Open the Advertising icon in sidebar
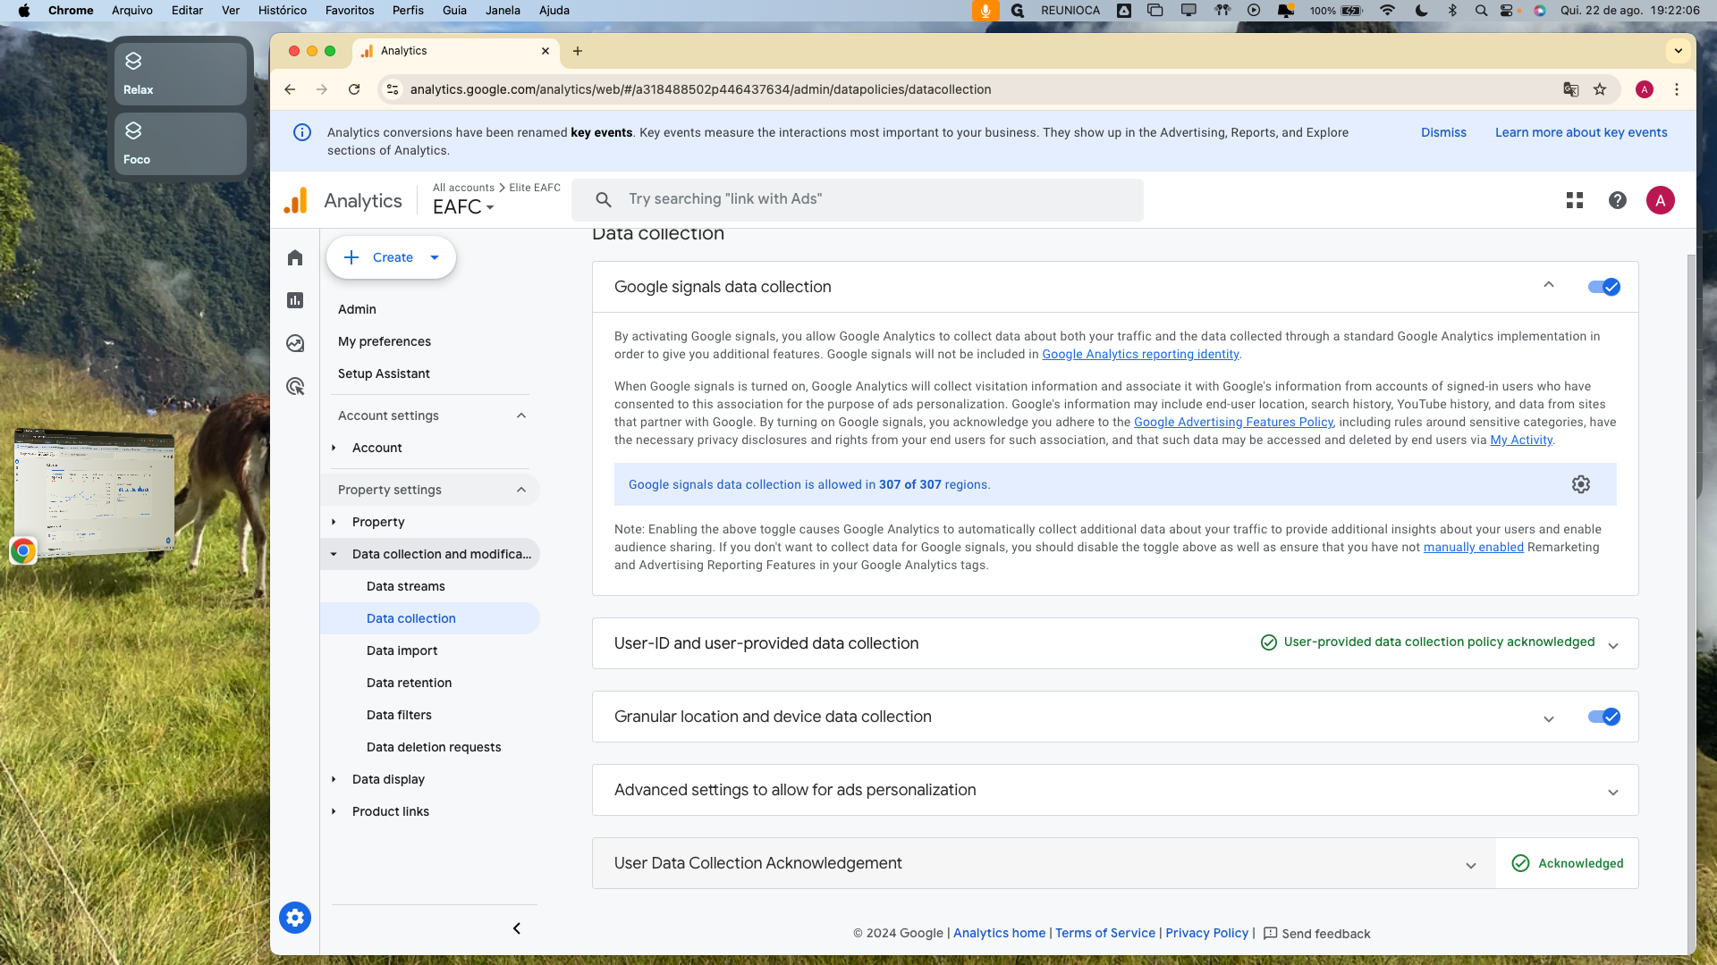The image size is (1717, 965). (295, 386)
